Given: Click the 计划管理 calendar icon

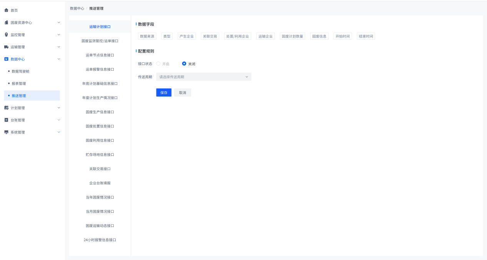Looking at the screenshot, I should click(6, 108).
